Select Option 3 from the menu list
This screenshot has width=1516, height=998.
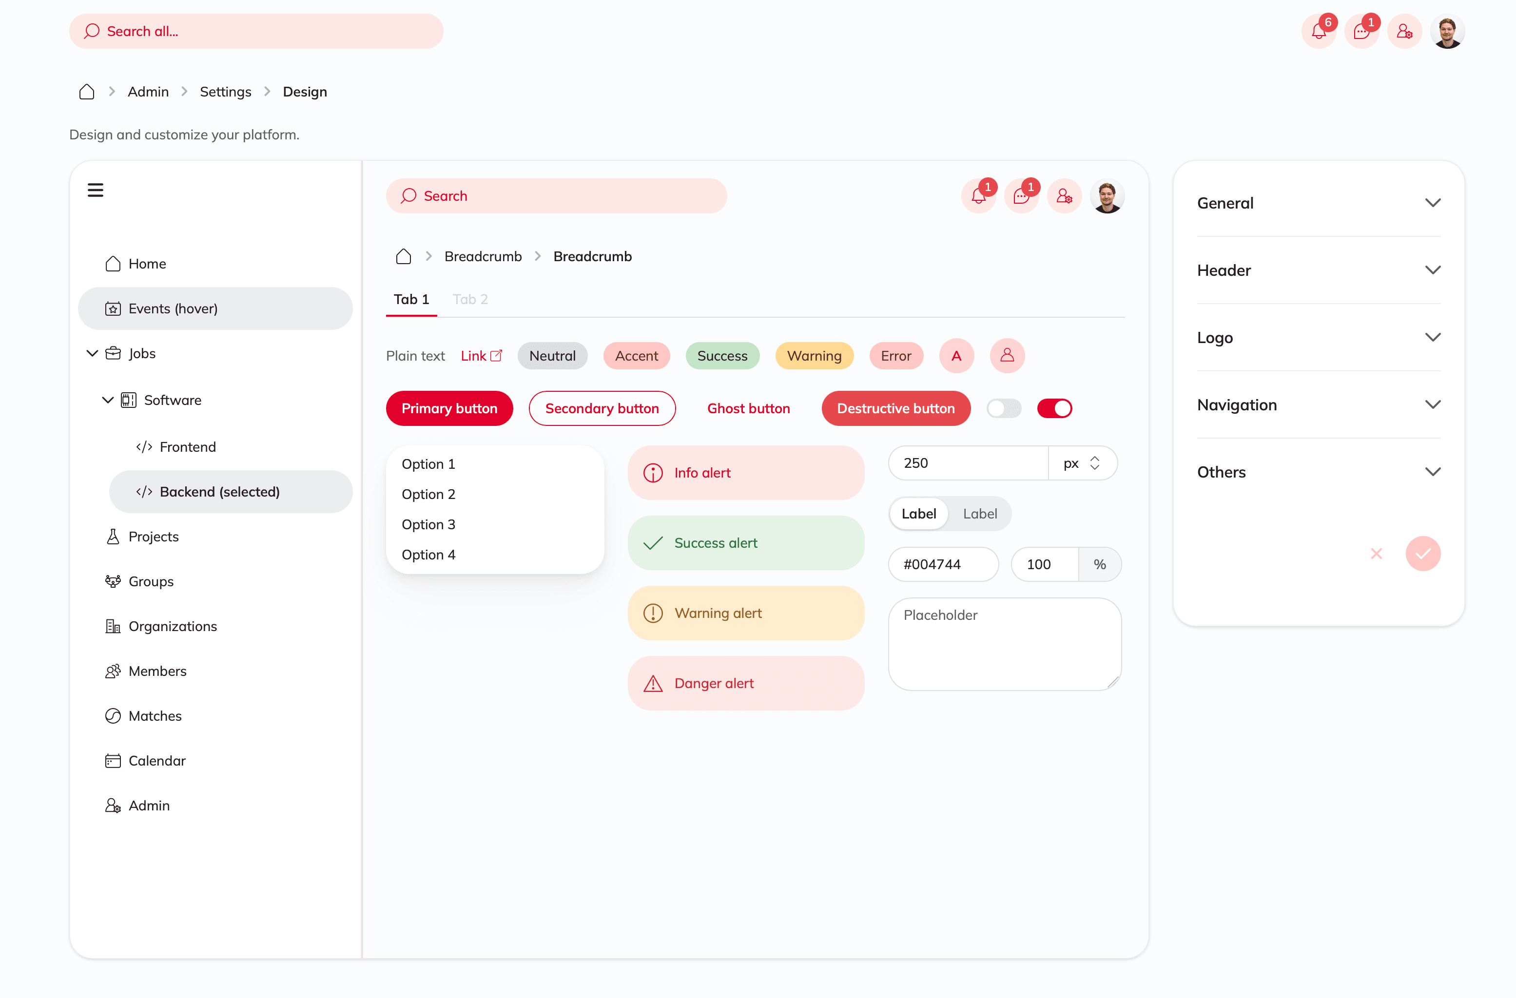coord(428,524)
